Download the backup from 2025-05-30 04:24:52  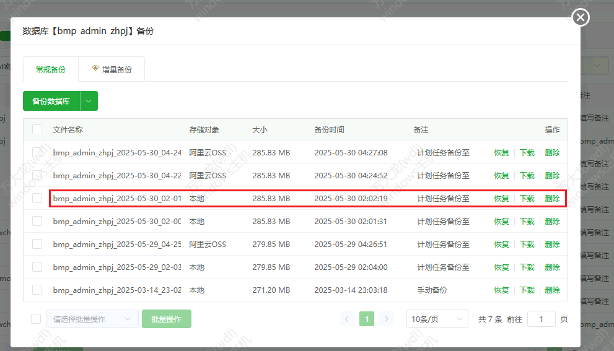[527, 176]
